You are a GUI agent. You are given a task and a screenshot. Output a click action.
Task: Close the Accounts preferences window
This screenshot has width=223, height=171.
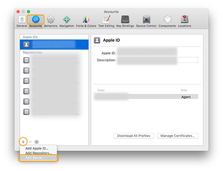[x=18, y=12]
